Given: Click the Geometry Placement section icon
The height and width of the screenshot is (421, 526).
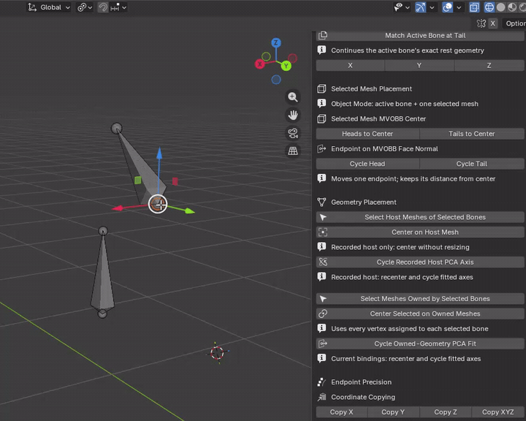Looking at the screenshot, I should (x=321, y=202).
